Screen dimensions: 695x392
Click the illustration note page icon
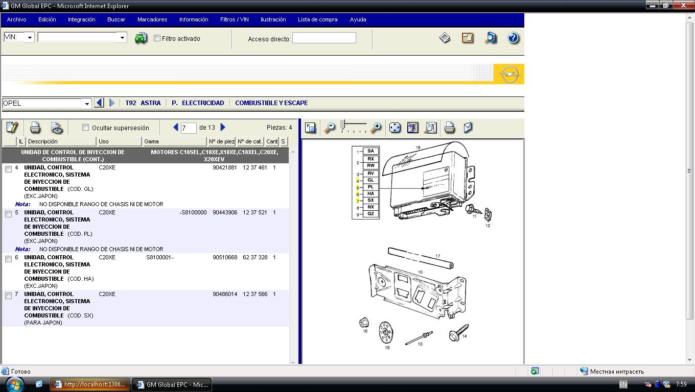coord(468,128)
